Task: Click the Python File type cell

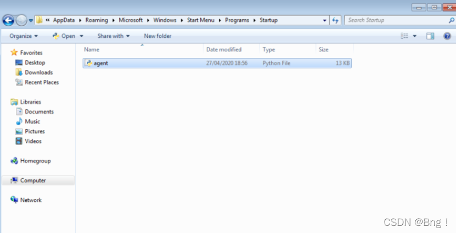Action: 276,63
